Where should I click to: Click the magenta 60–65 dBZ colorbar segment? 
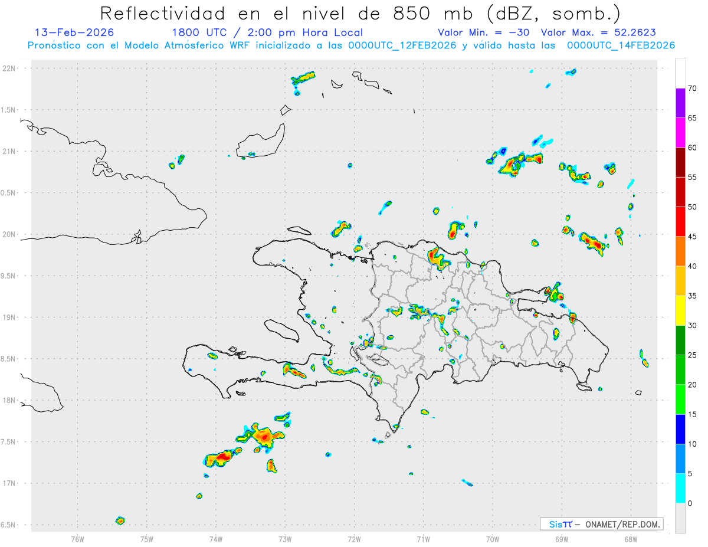click(x=680, y=133)
